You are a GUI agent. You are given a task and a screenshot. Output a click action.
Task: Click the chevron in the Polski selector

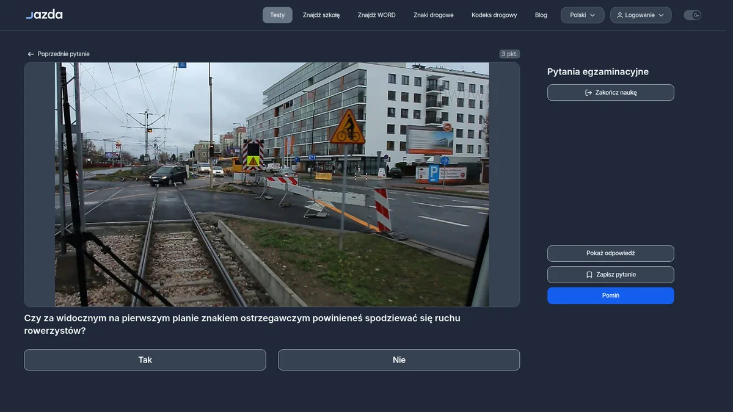593,15
